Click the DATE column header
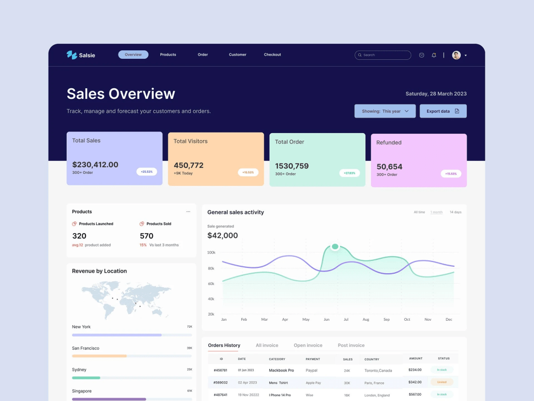The image size is (534, 401). pos(242,359)
